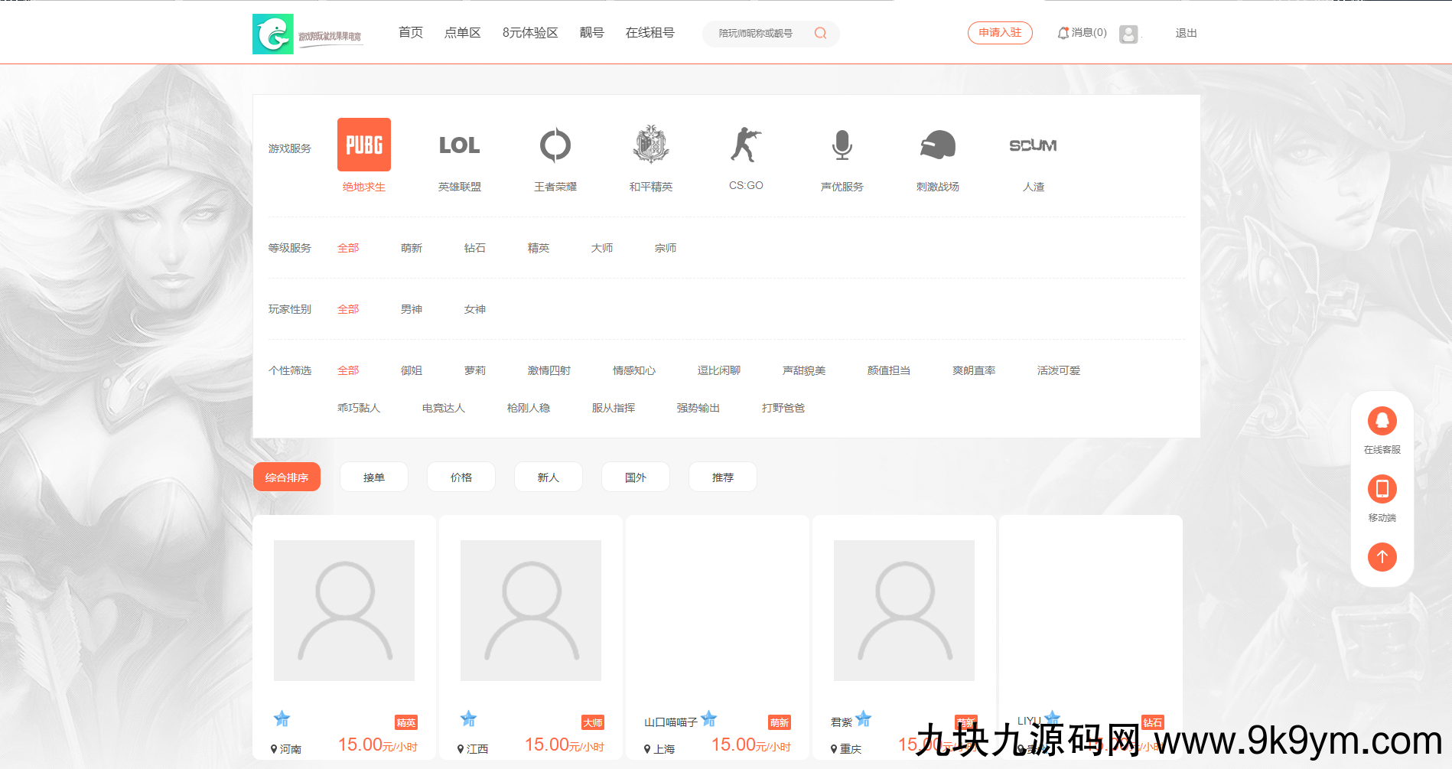
Task: Select the 钻石 level filter
Action: 474,247
